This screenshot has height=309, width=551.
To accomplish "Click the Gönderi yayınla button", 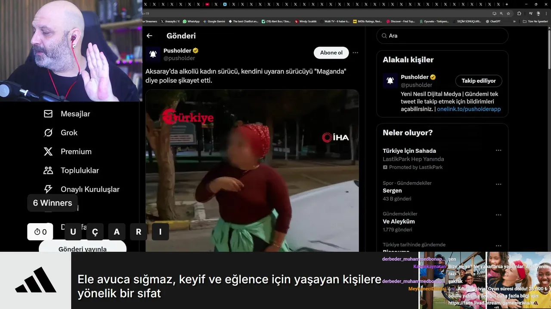I will click(83, 248).
